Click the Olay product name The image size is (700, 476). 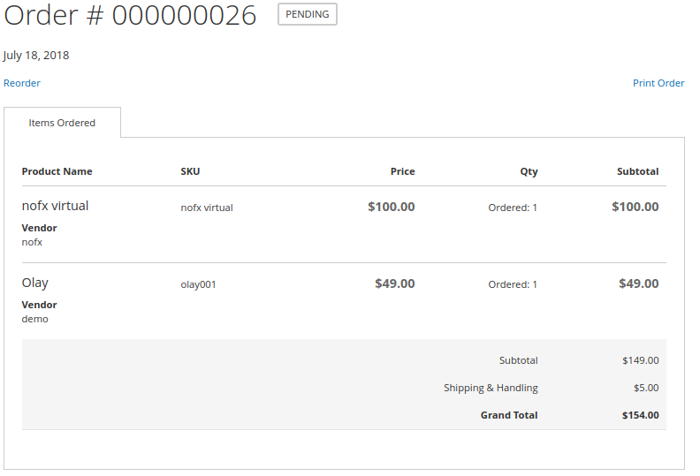pos(34,283)
